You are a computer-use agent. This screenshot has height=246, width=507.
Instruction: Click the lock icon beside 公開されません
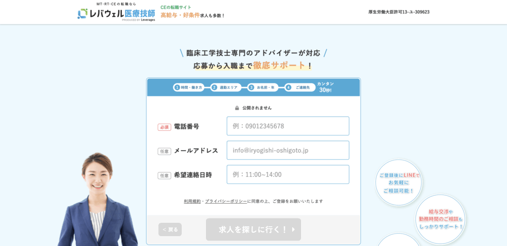pyautogui.click(x=237, y=108)
